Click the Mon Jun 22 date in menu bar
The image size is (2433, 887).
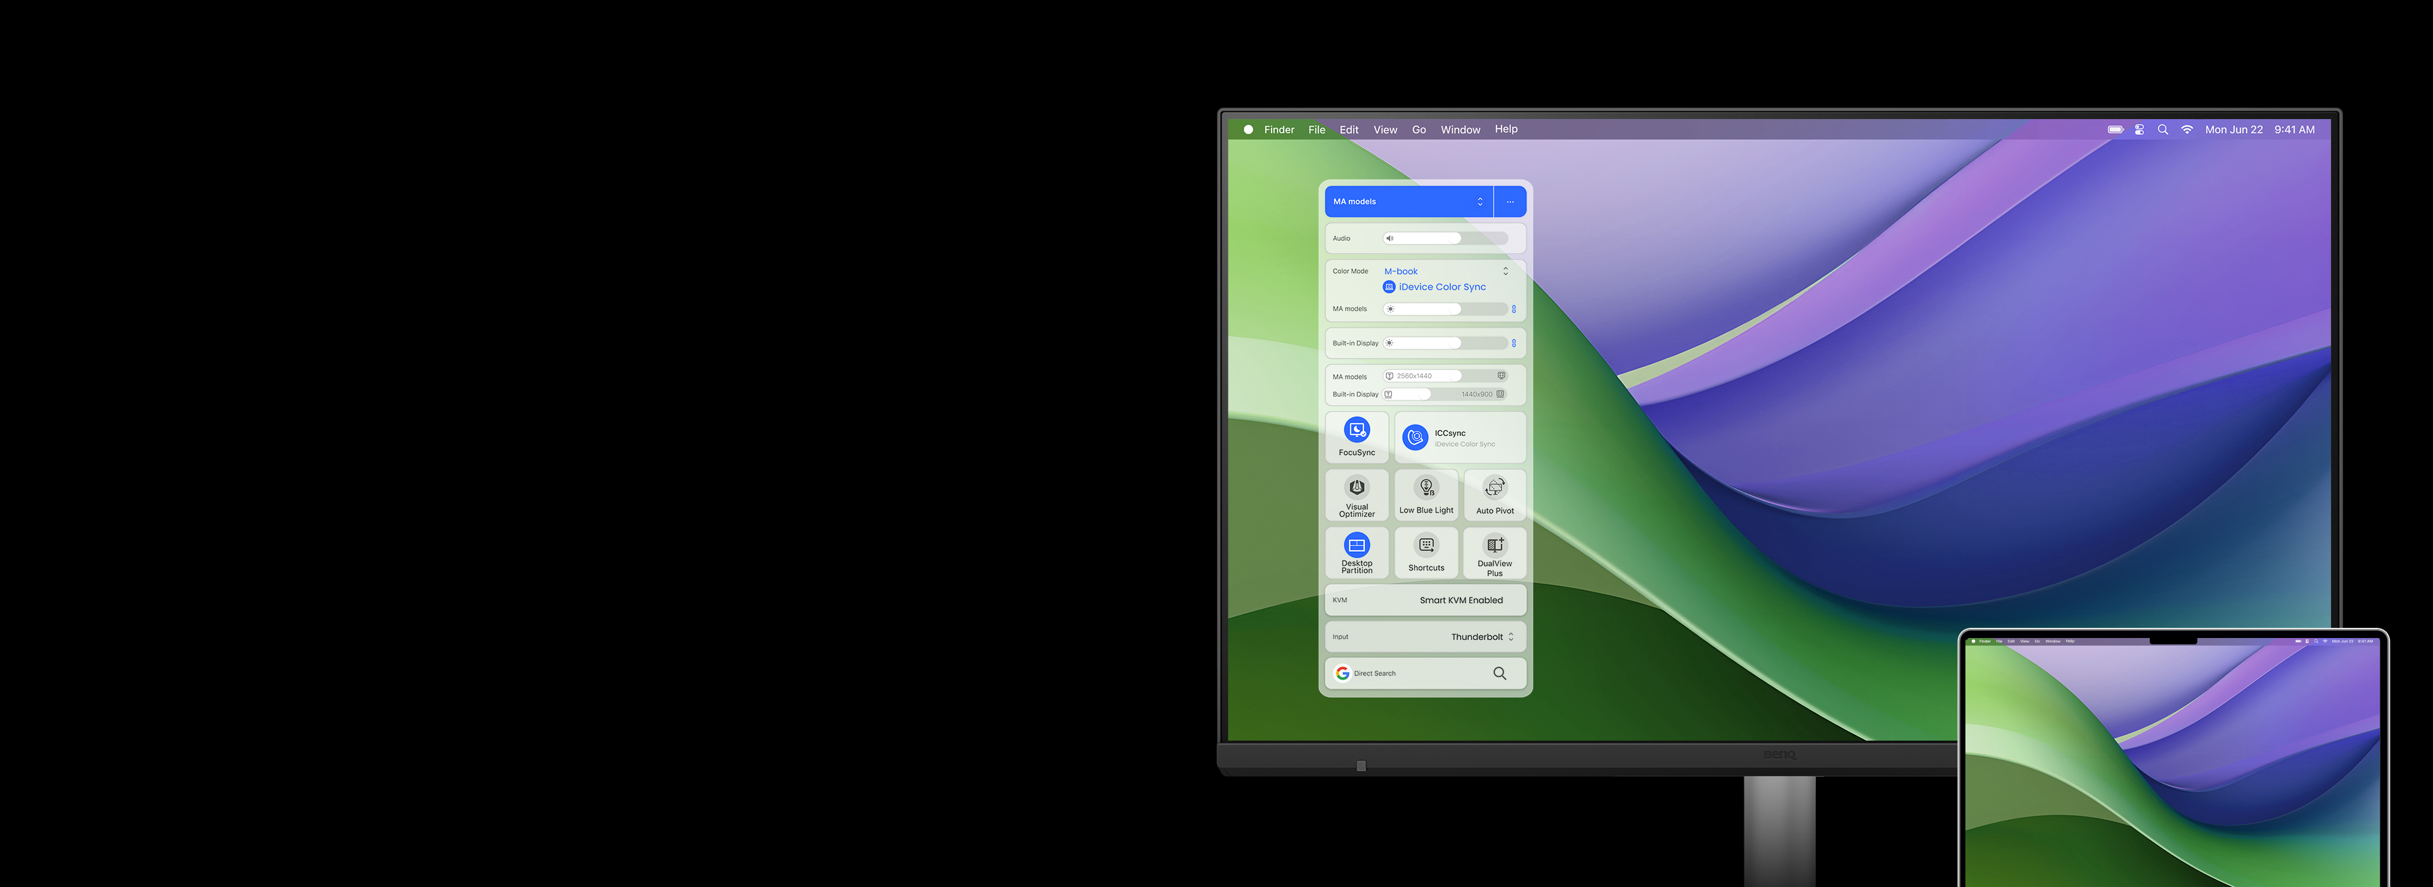tap(2233, 129)
